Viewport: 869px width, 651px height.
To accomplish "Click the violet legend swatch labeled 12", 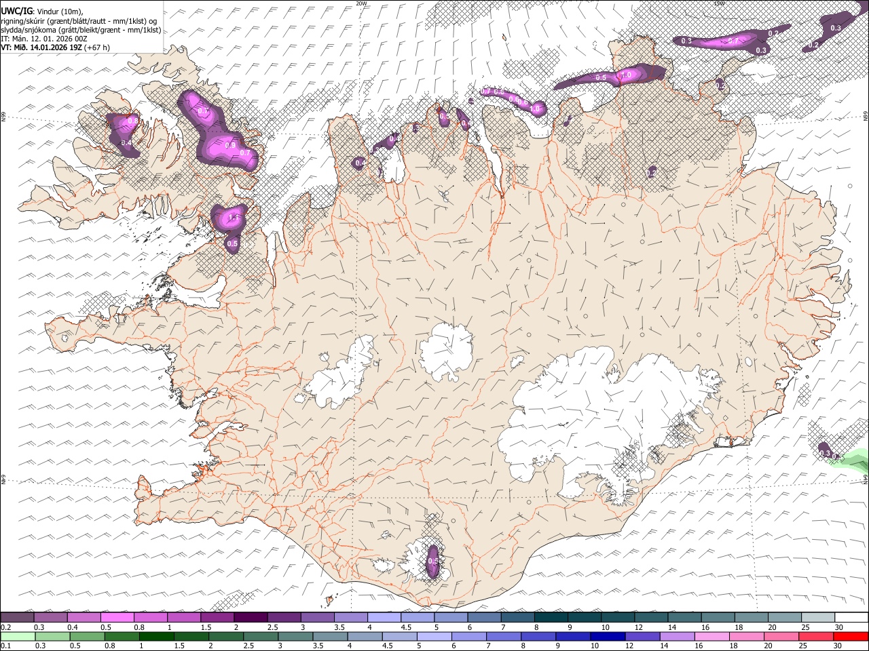I will click(642, 636).
